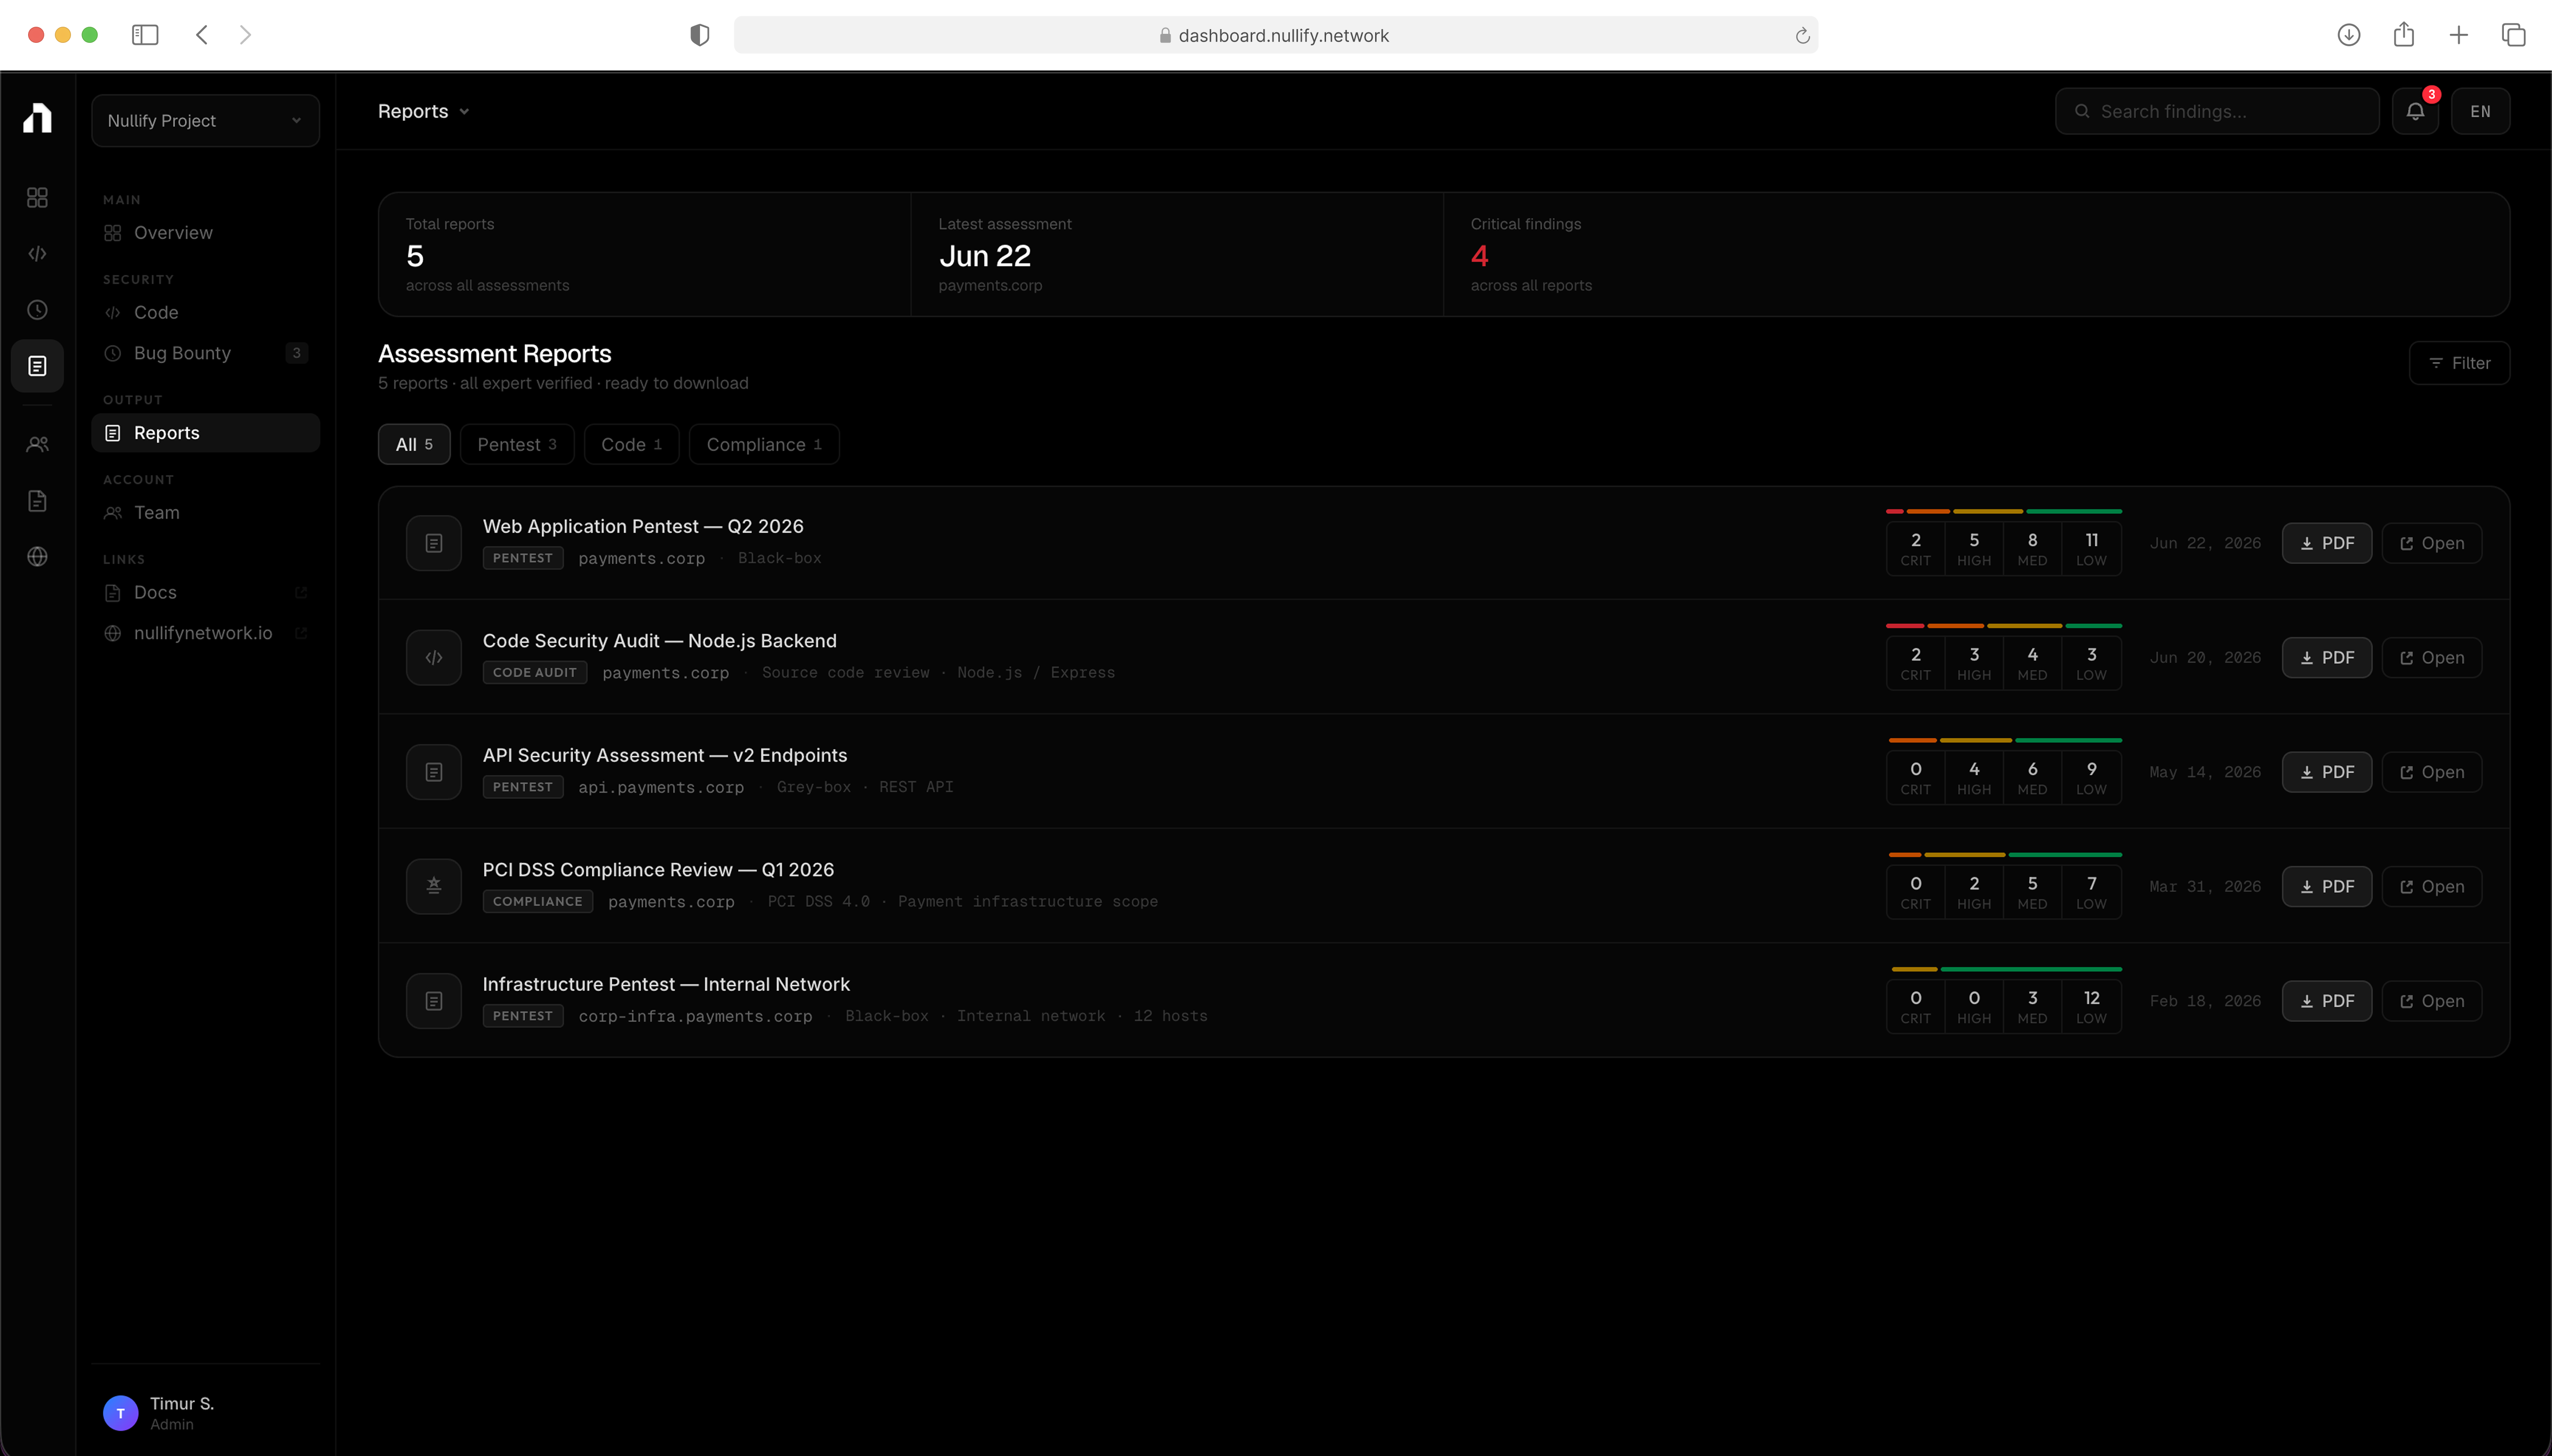This screenshot has height=1456, width=2552.
Task: Select the code brackets icon in the rail
Action: tap(37, 254)
